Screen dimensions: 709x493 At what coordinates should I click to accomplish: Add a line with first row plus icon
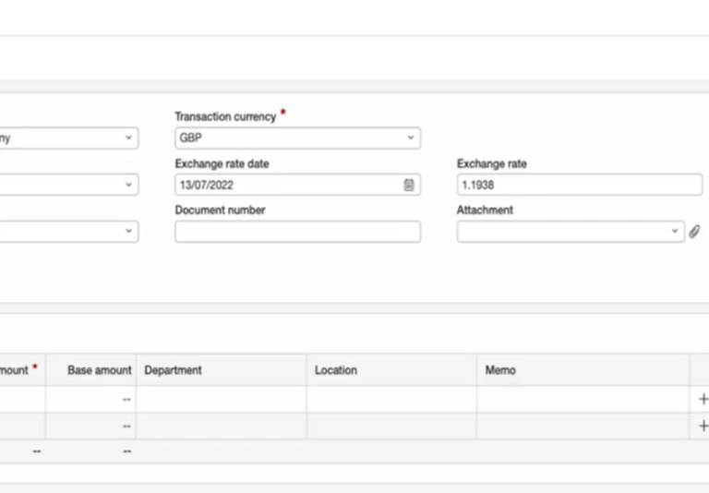click(x=703, y=399)
